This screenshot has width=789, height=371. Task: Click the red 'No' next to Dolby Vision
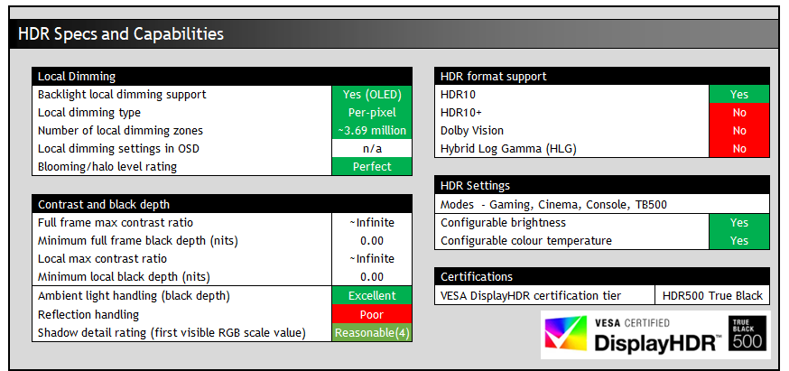pyautogui.click(x=738, y=131)
